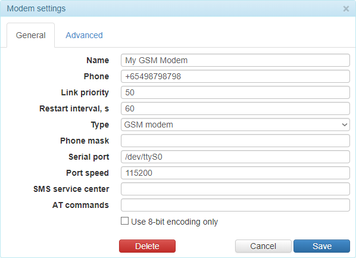The width and height of the screenshot is (356, 258).
Task: Cancel modem settings changes
Action: [x=263, y=246]
